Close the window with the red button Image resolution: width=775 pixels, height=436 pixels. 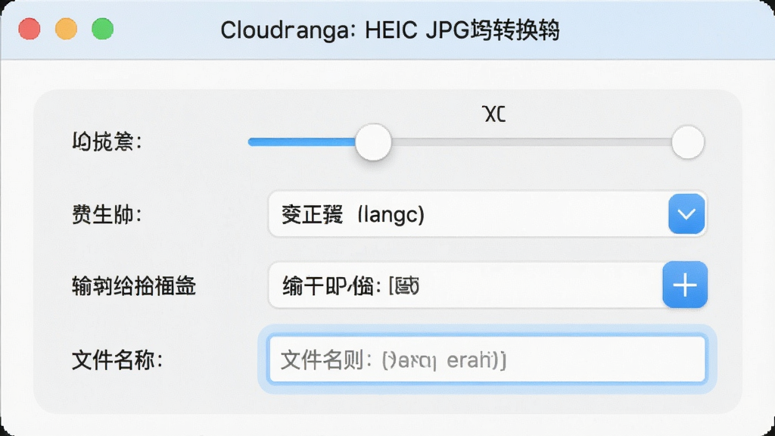30,29
